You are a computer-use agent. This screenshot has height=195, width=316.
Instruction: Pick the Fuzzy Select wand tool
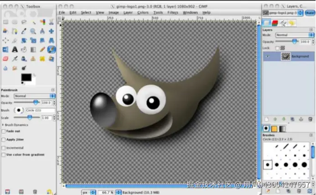[33, 22]
